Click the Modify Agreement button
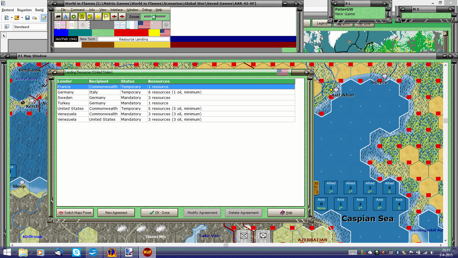Screen dimensions: 458x258 [202, 213]
